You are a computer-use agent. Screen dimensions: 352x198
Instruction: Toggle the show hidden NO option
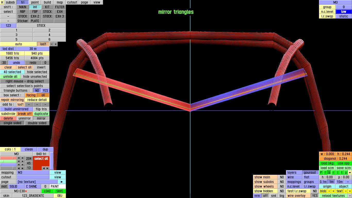pos(282,191)
